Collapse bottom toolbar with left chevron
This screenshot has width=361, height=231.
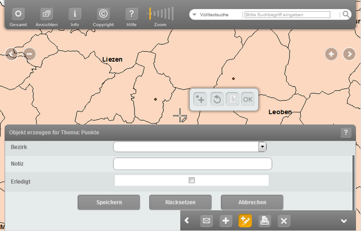(187, 221)
